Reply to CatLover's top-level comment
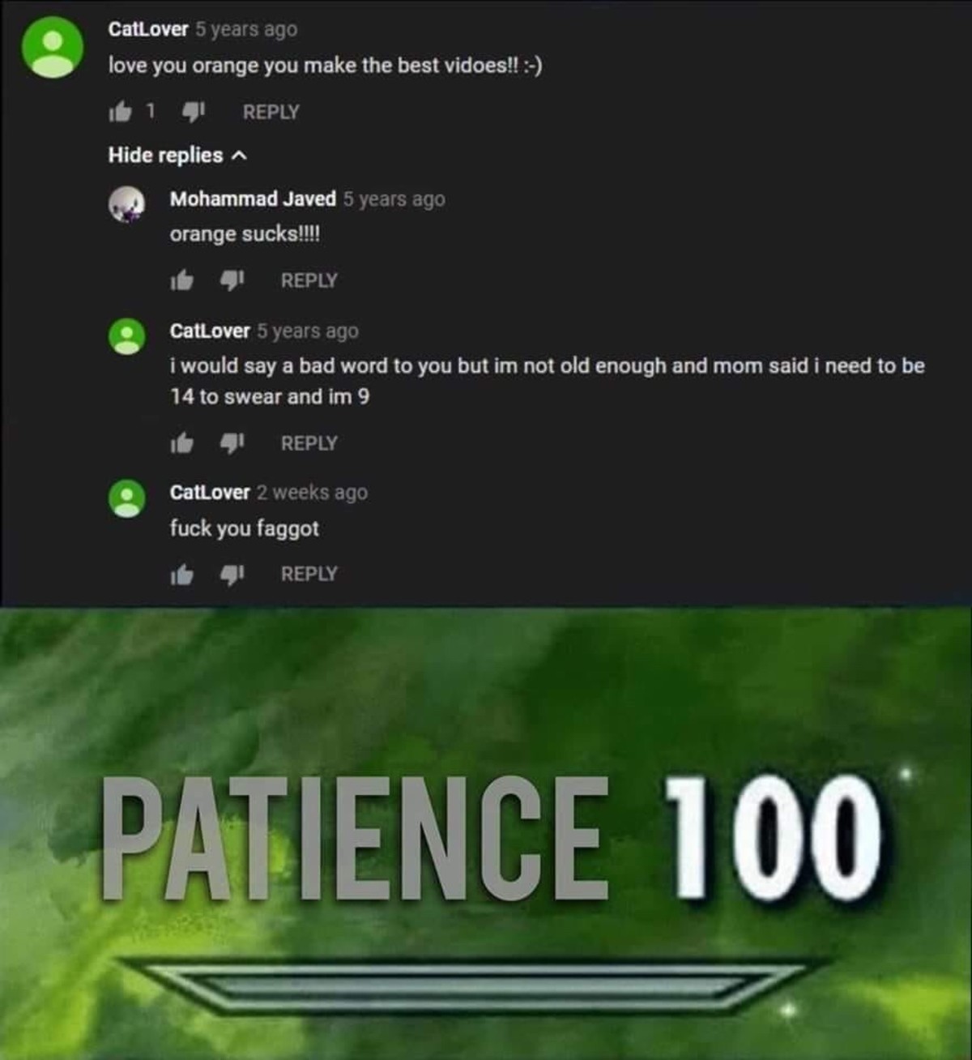The height and width of the screenshot is (1060, 972). 271,112
